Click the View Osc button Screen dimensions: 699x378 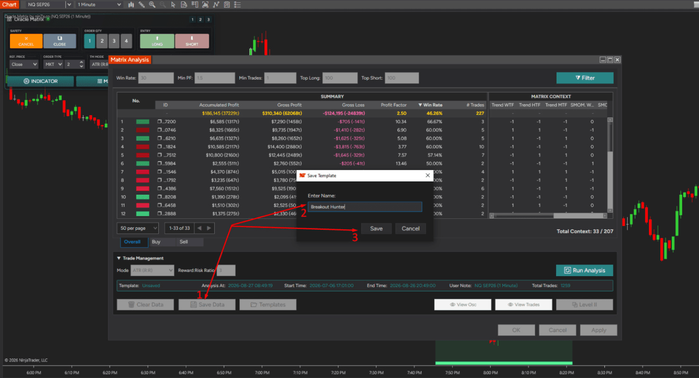(463, 305)
